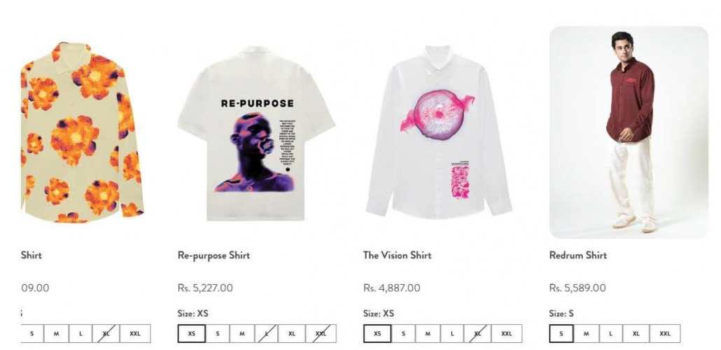Select size XXL for Redrum Shirt
This screenshot has width=721, height=350.
[665, 333]
